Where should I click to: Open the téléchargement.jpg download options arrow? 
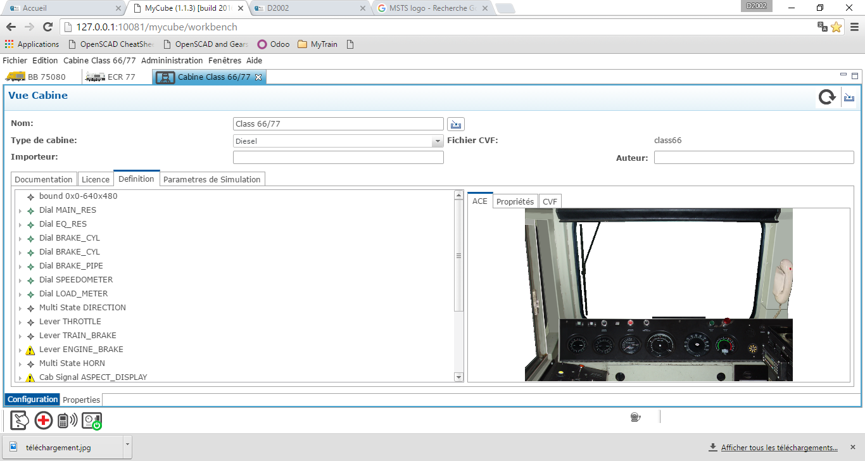[127, 445]
